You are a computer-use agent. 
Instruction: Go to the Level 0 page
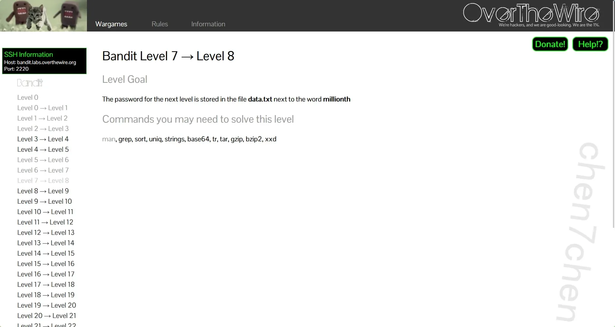pos(28,97)
